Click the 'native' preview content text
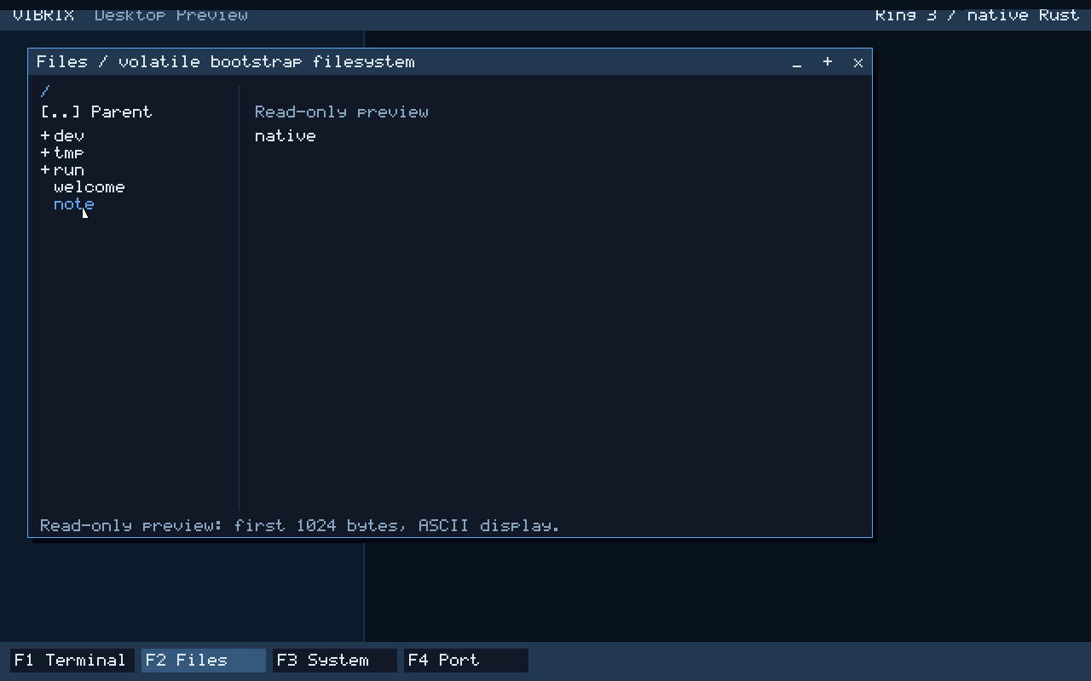 tap(286, 135)
